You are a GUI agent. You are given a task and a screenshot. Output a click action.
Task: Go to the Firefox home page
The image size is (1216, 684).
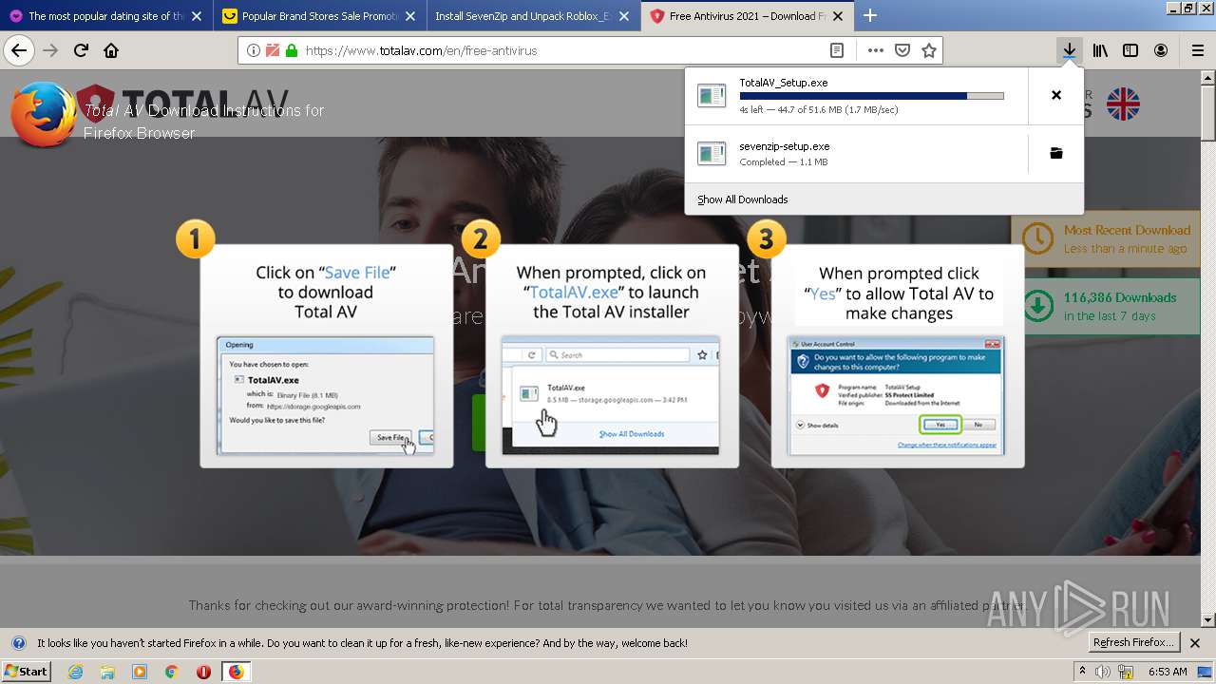(x=111, y=50)
